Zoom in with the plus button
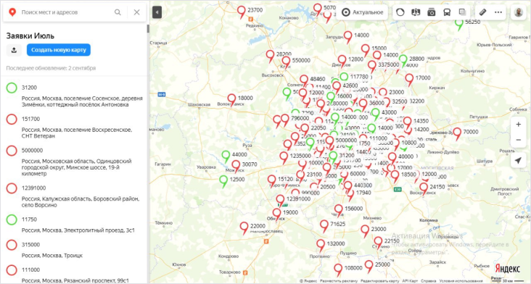Viewport: 531px width, 284px height. click(x=518, y=125)
